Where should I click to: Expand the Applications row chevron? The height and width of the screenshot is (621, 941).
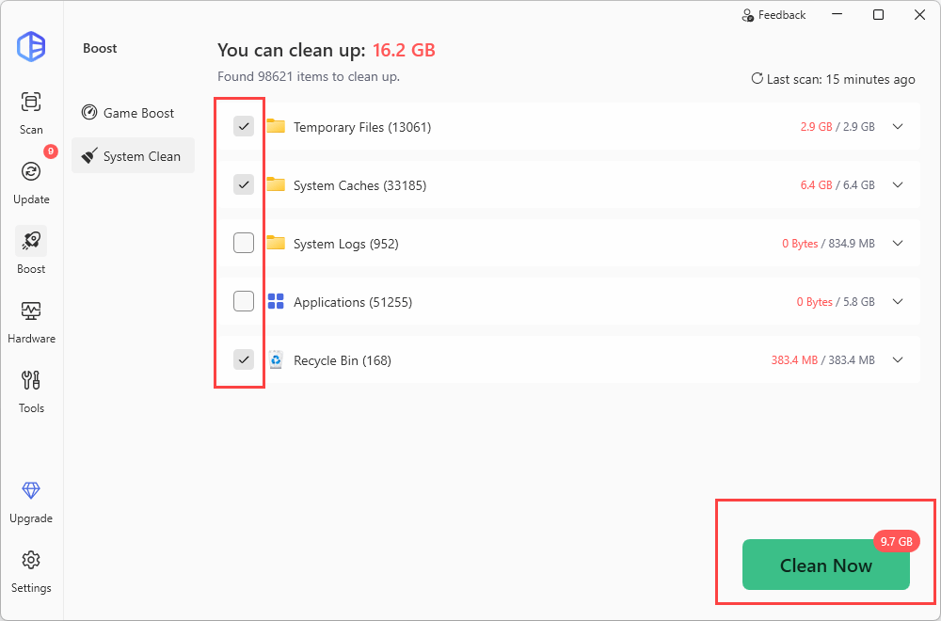pyautogui.click(x=897, y=302)
